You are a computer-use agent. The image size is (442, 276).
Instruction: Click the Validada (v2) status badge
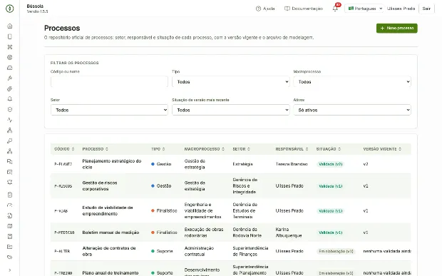330,164
